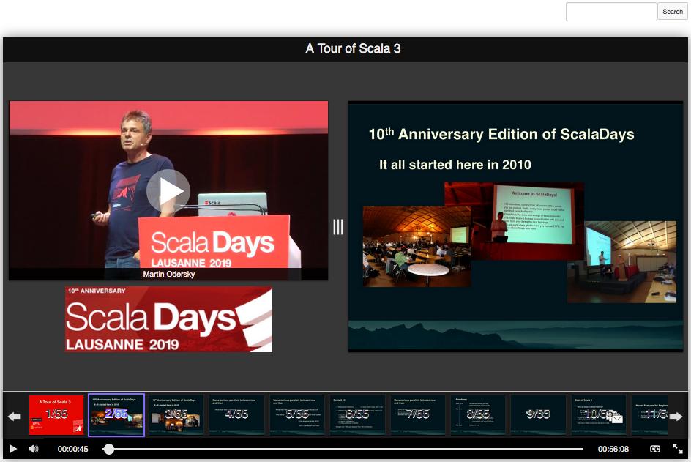
Task: Click the vertical bars handle between video and slides
Action: (338, 227)
